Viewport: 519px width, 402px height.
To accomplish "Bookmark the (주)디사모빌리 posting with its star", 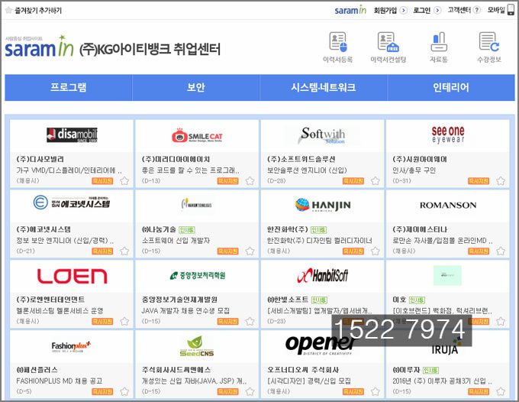I will point(124,181).
